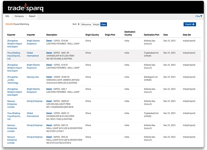Viewport: 207px width, 150px height.
Task: Click the 326,883 Found Matching count
Action: coord(17,24)
